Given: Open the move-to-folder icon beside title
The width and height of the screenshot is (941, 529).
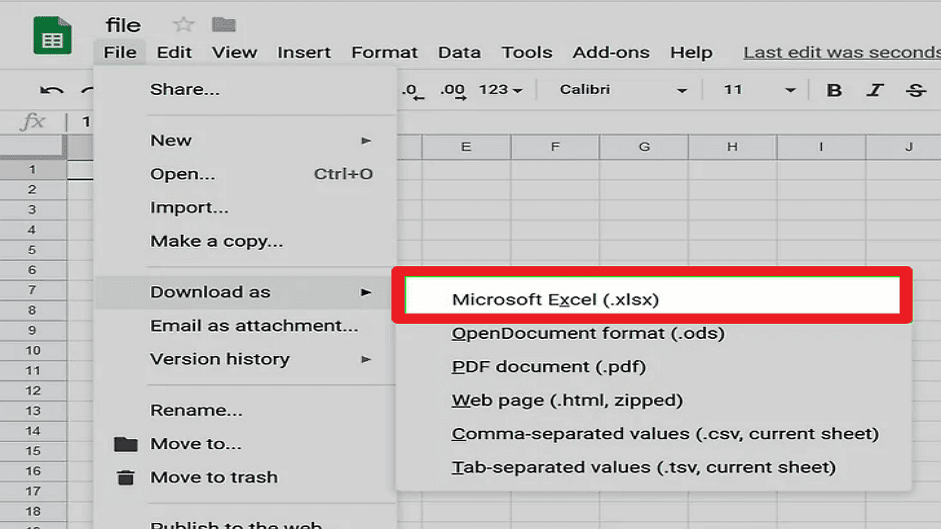Looking at the screenshot, I should click(x=224, y=25).
